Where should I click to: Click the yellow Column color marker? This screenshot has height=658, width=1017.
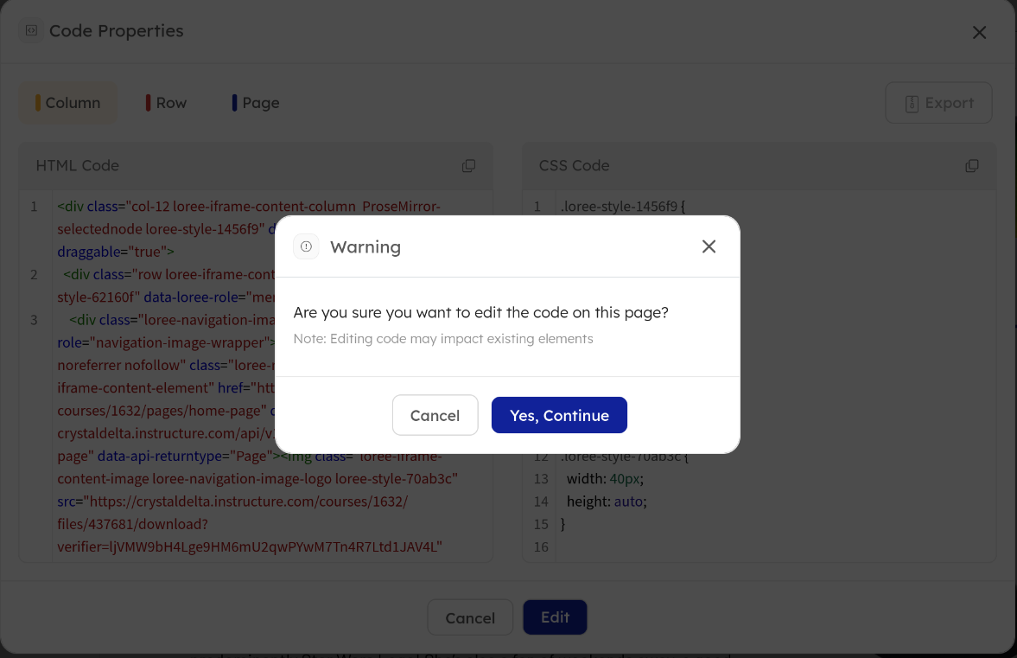coord(38,103)
